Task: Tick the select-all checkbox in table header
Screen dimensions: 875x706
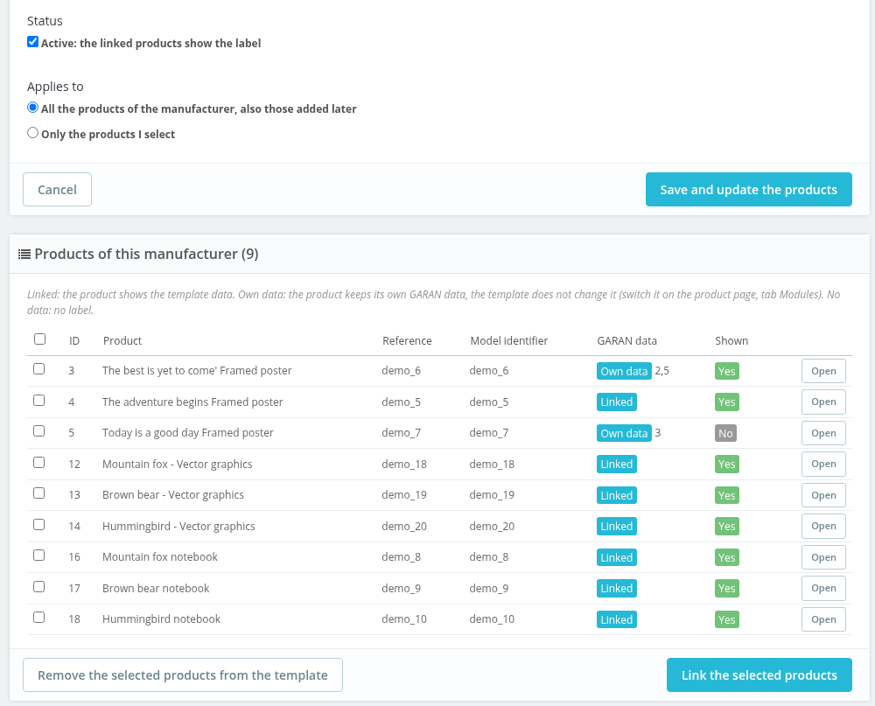Action: (39, 339)
